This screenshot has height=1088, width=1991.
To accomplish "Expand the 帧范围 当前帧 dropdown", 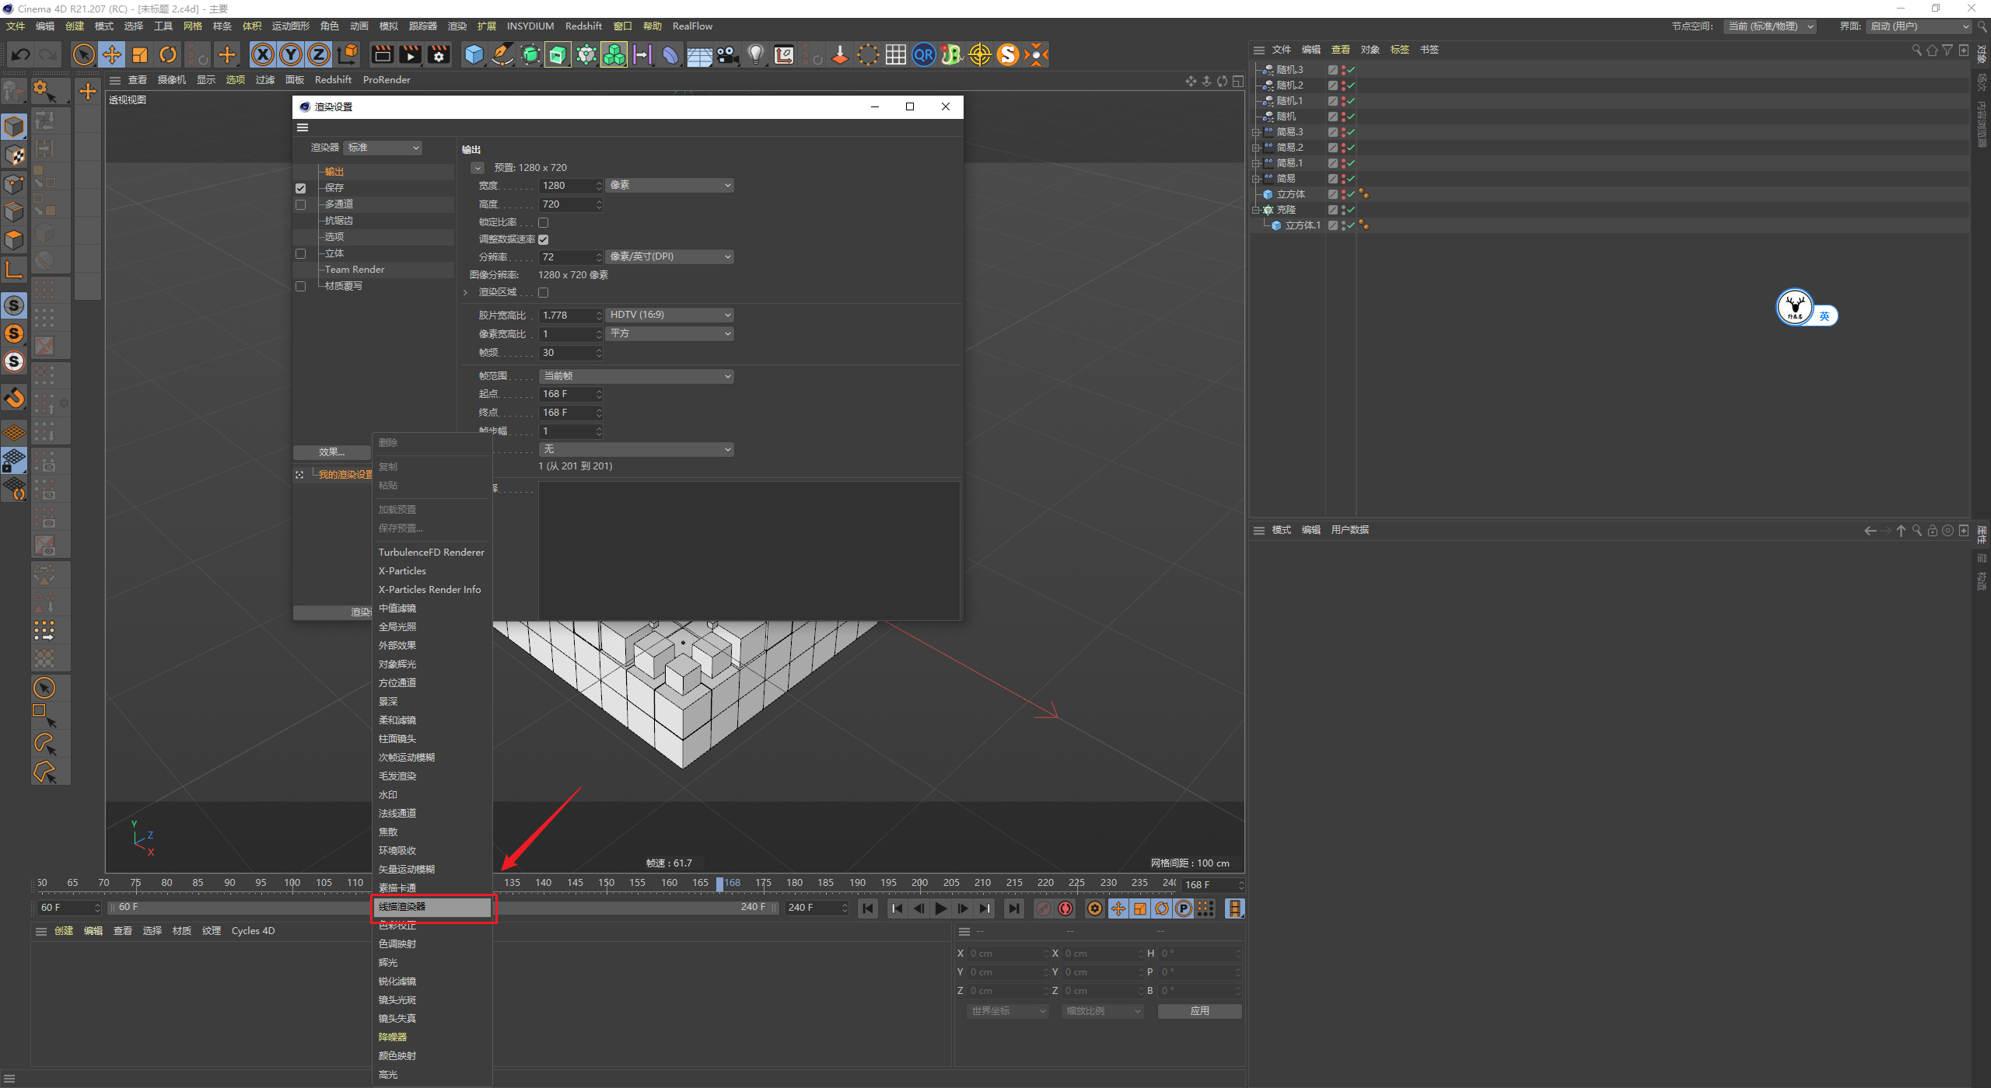I will pos(636,376).
